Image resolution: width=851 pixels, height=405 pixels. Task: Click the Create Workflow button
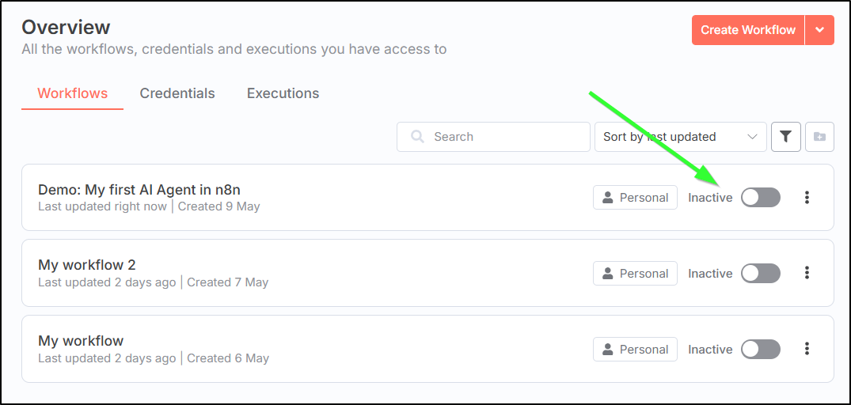tap(748, 30)
